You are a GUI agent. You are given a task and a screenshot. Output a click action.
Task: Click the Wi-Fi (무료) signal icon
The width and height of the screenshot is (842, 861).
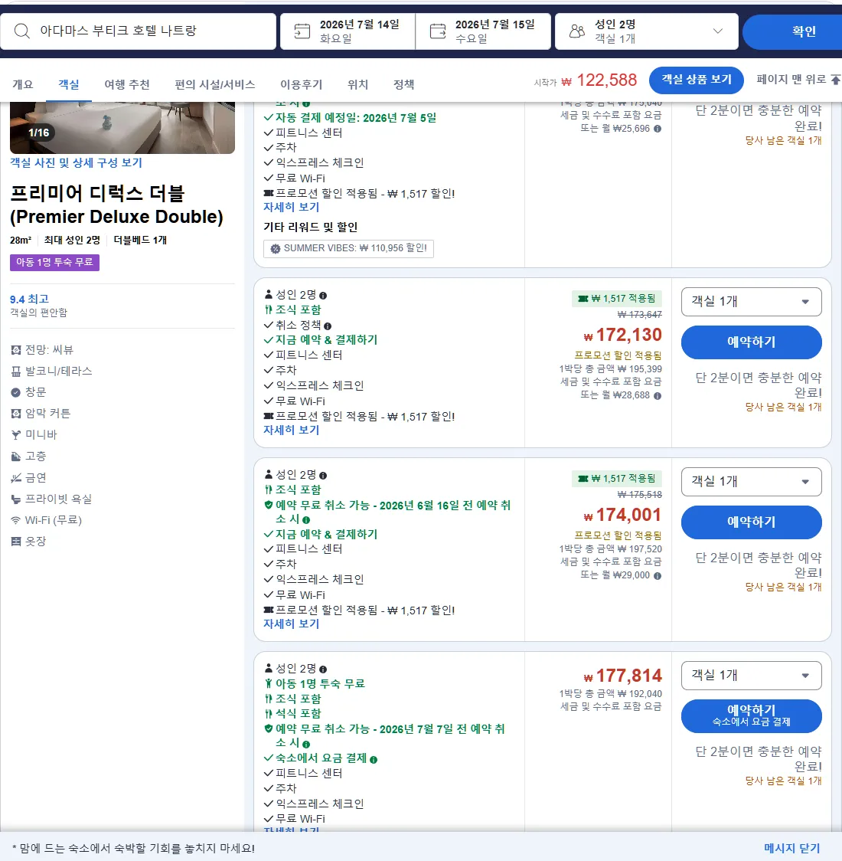click(x=16, y=520)
